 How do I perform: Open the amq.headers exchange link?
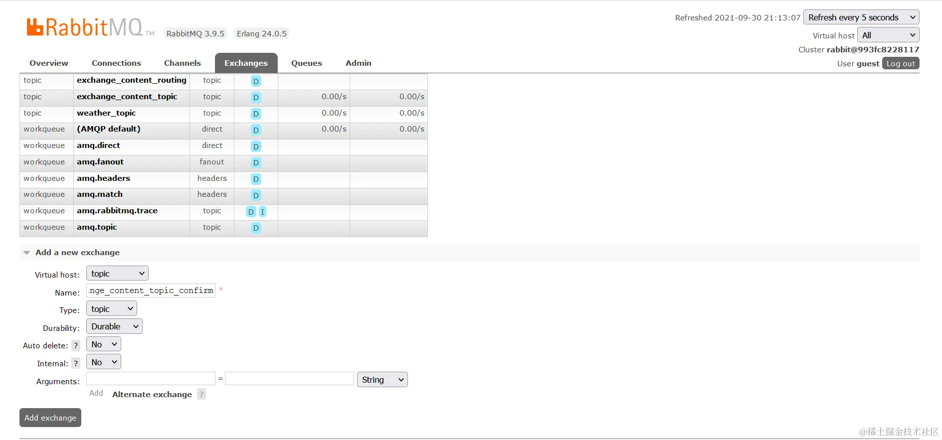point(103,178)
